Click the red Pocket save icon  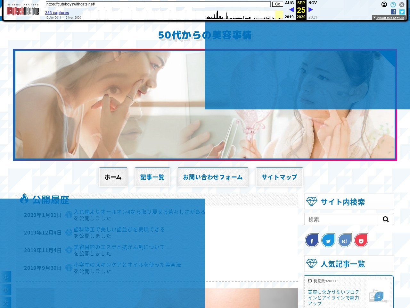coord(361,241)
